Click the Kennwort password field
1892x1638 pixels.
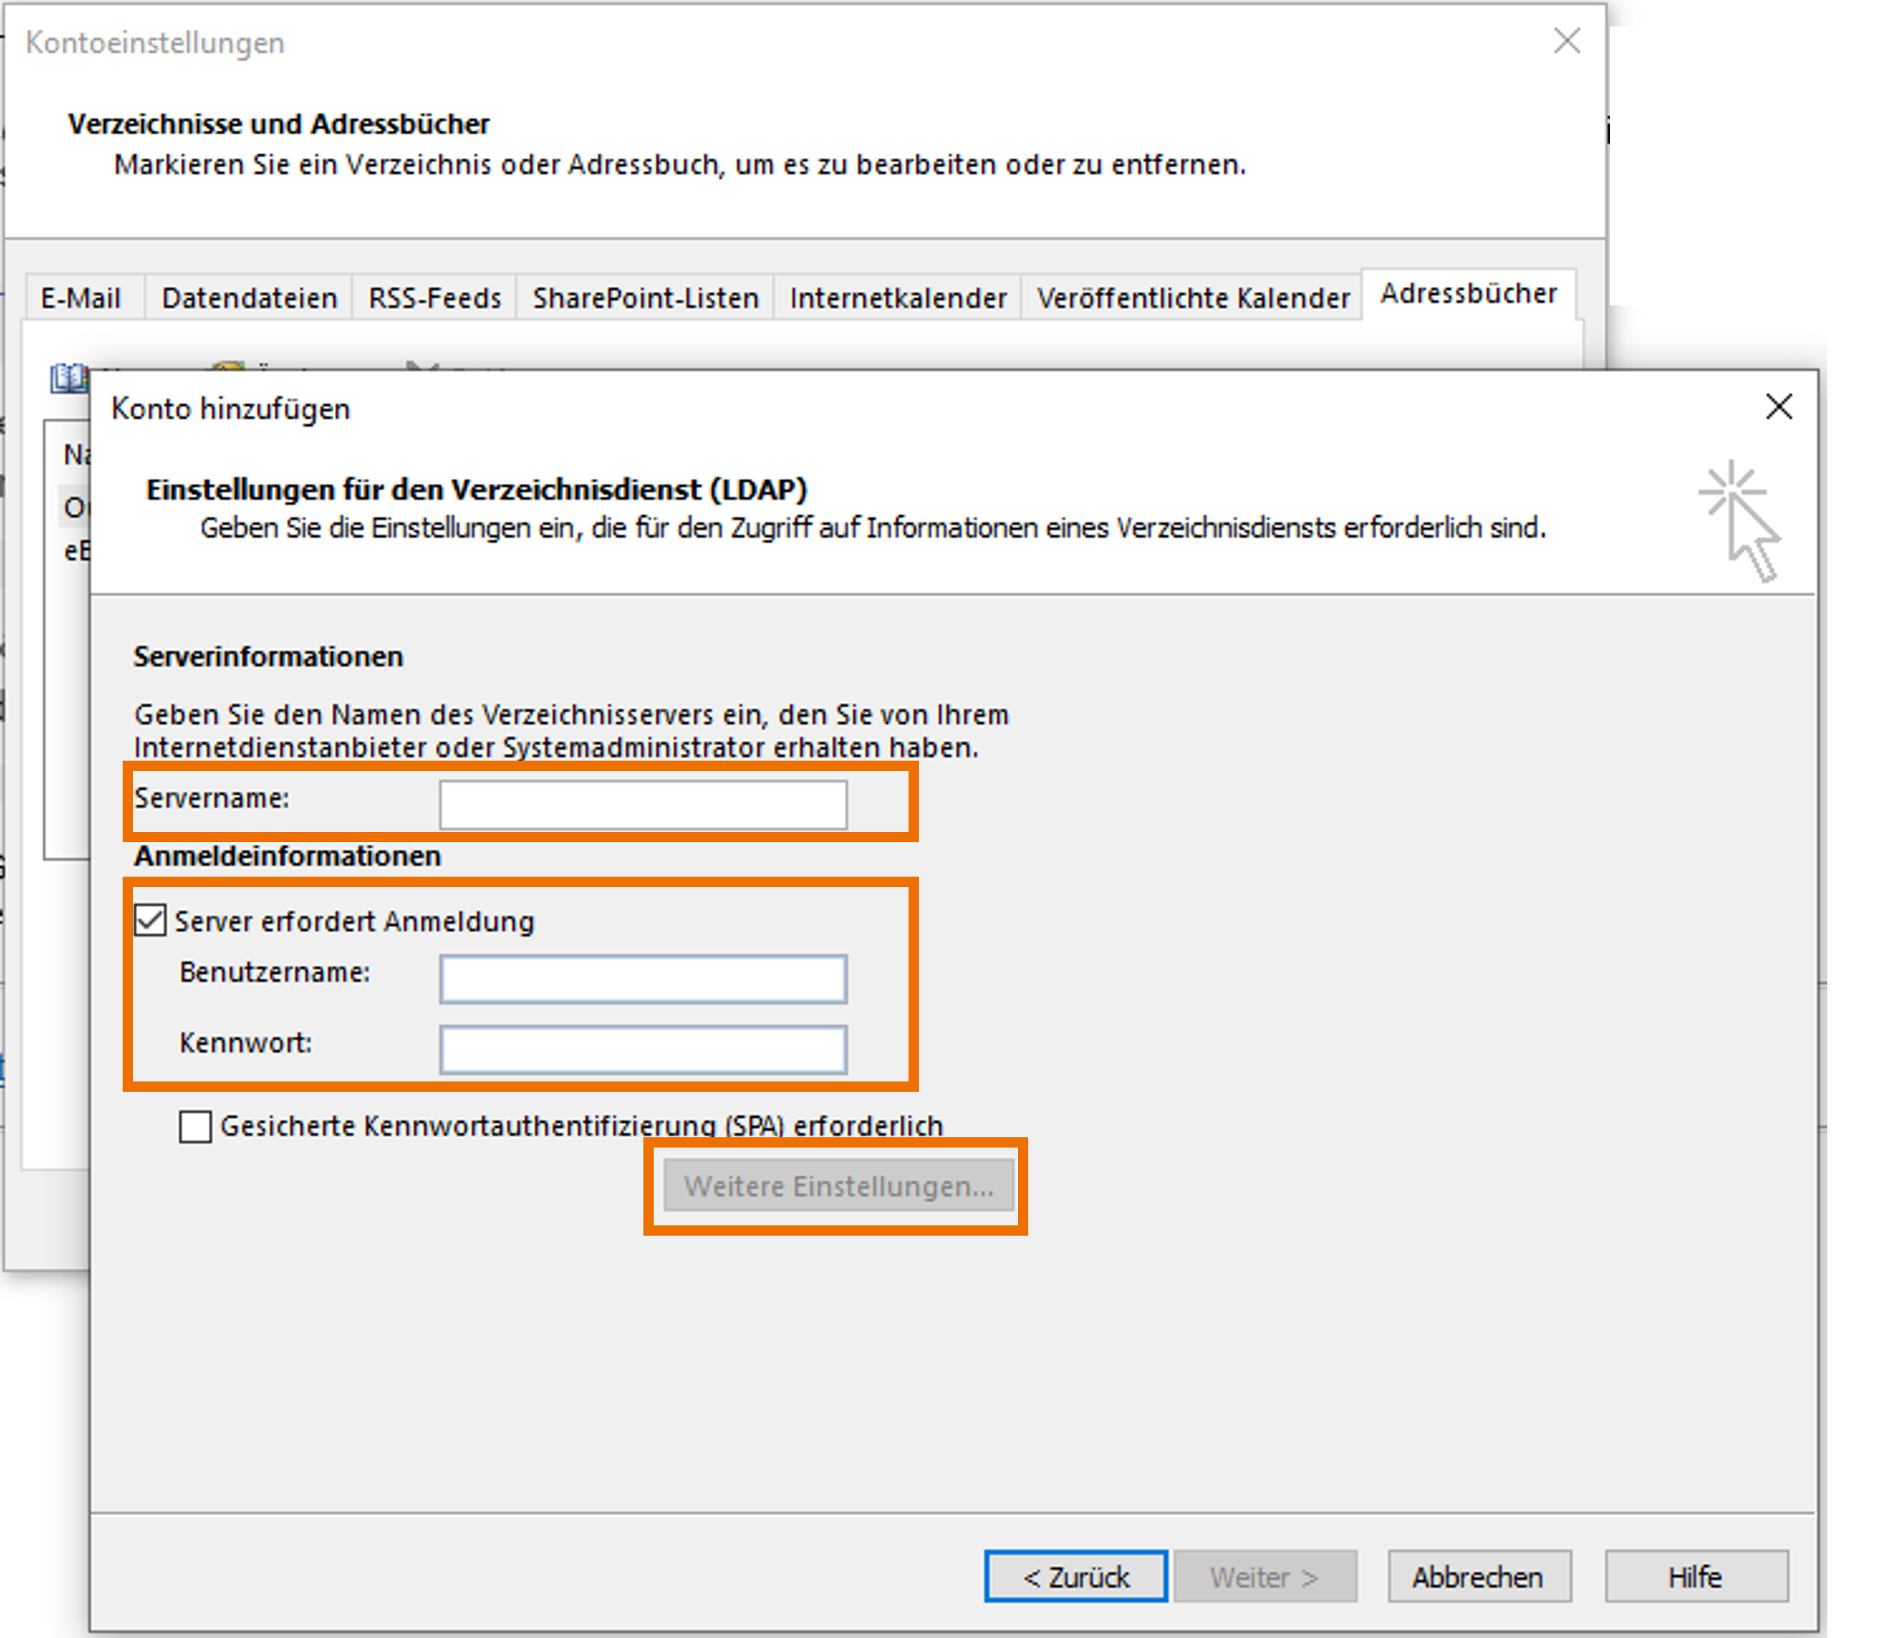643,1049
